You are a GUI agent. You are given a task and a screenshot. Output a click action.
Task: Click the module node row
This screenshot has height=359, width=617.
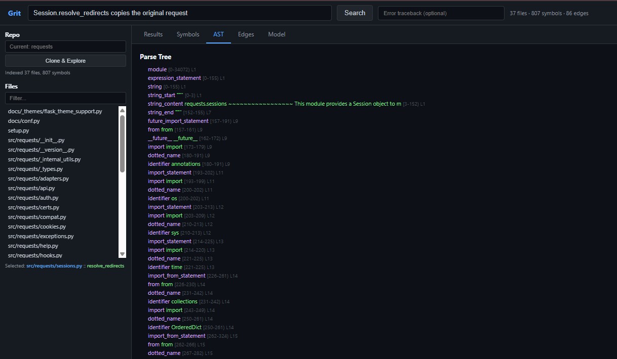click(172, 69)
